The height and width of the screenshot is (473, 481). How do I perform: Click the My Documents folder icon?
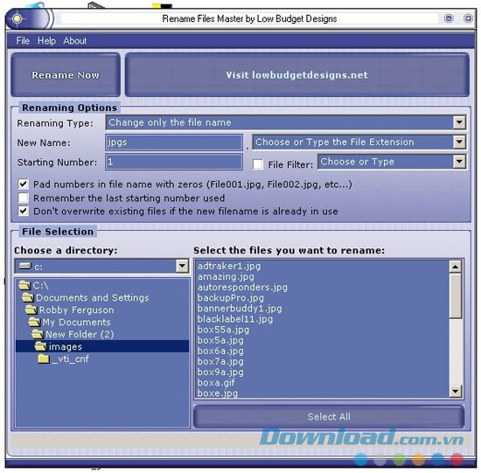pos(34,322)
